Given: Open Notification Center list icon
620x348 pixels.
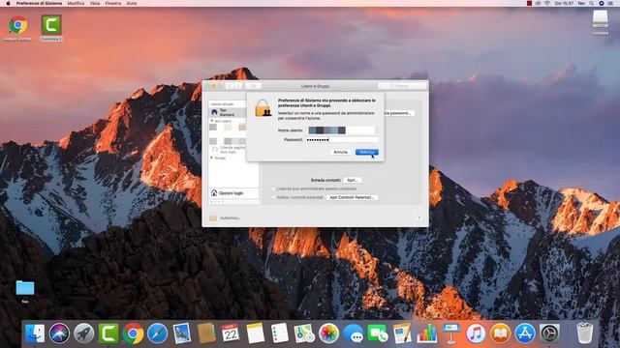Looking at the screenshot, I should tap(610, 3).
